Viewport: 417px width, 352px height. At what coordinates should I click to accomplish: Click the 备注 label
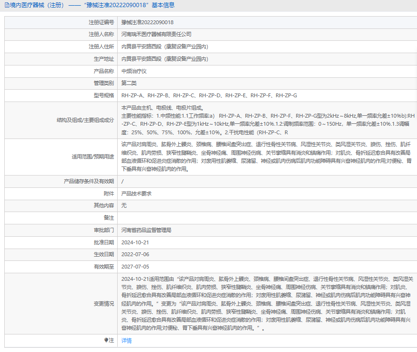click(109, 218)
